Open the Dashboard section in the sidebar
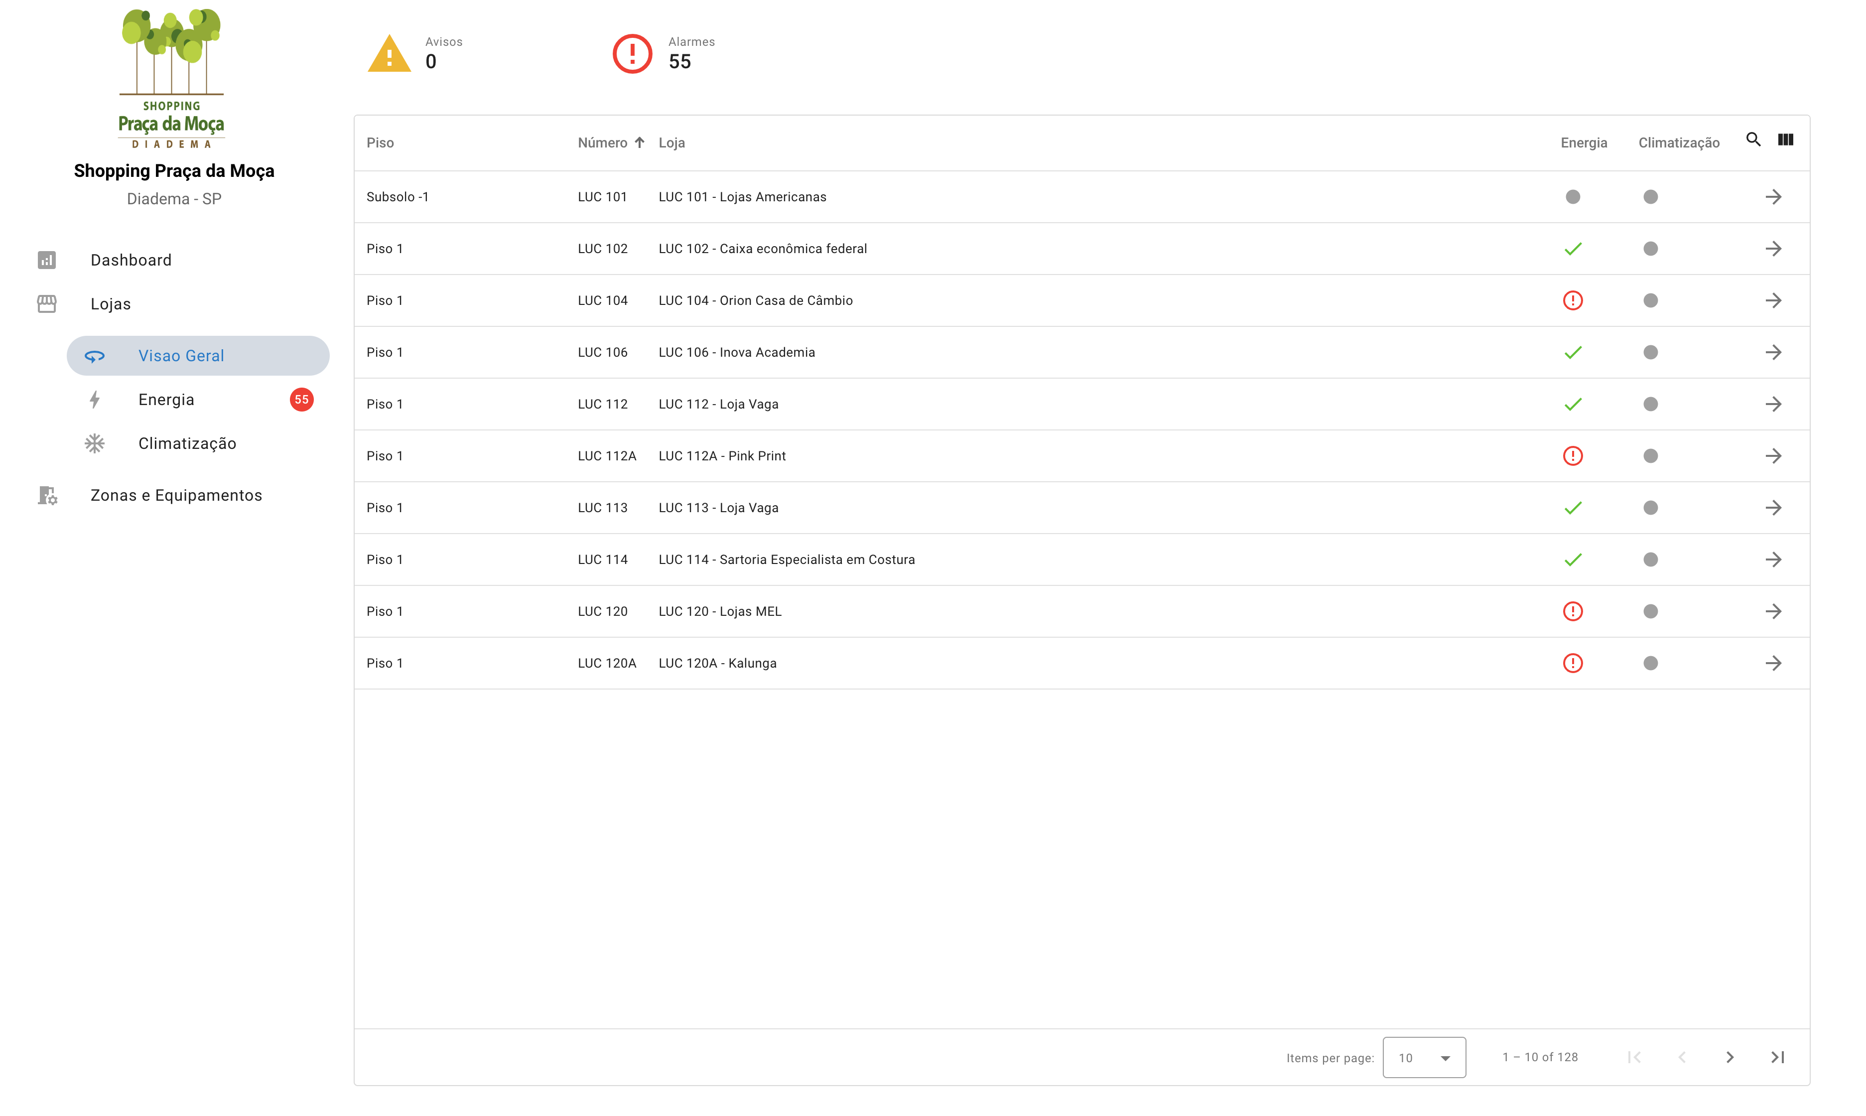 pos(131,260)
